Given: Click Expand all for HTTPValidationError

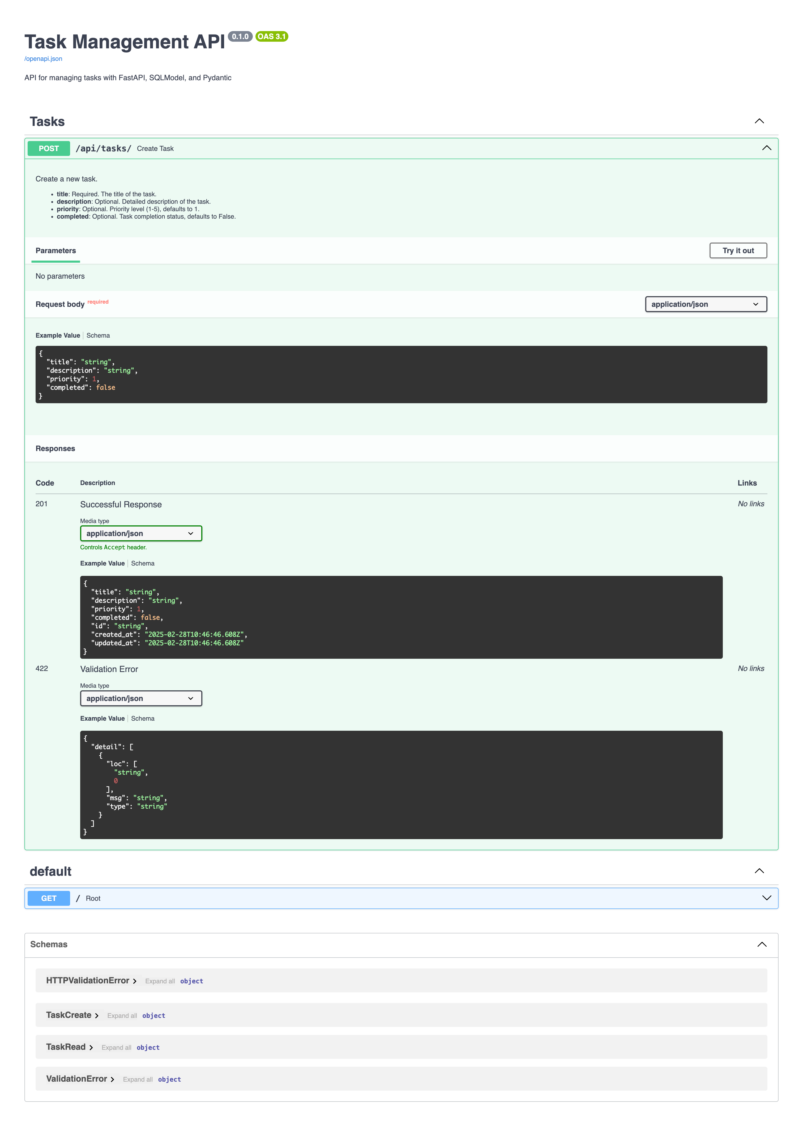Looking at the screenshot, I should coord(160,981).
